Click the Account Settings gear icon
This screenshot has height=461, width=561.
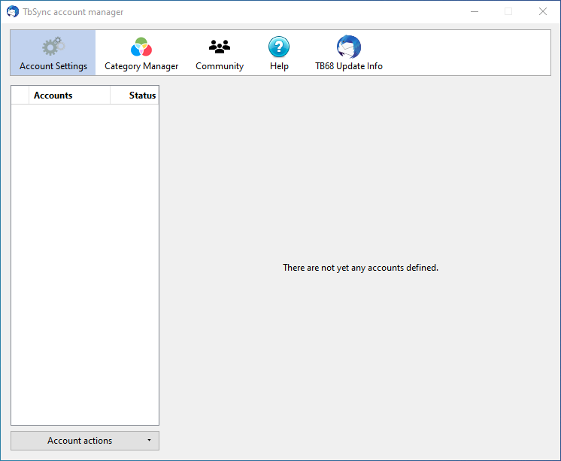point(53,47)
